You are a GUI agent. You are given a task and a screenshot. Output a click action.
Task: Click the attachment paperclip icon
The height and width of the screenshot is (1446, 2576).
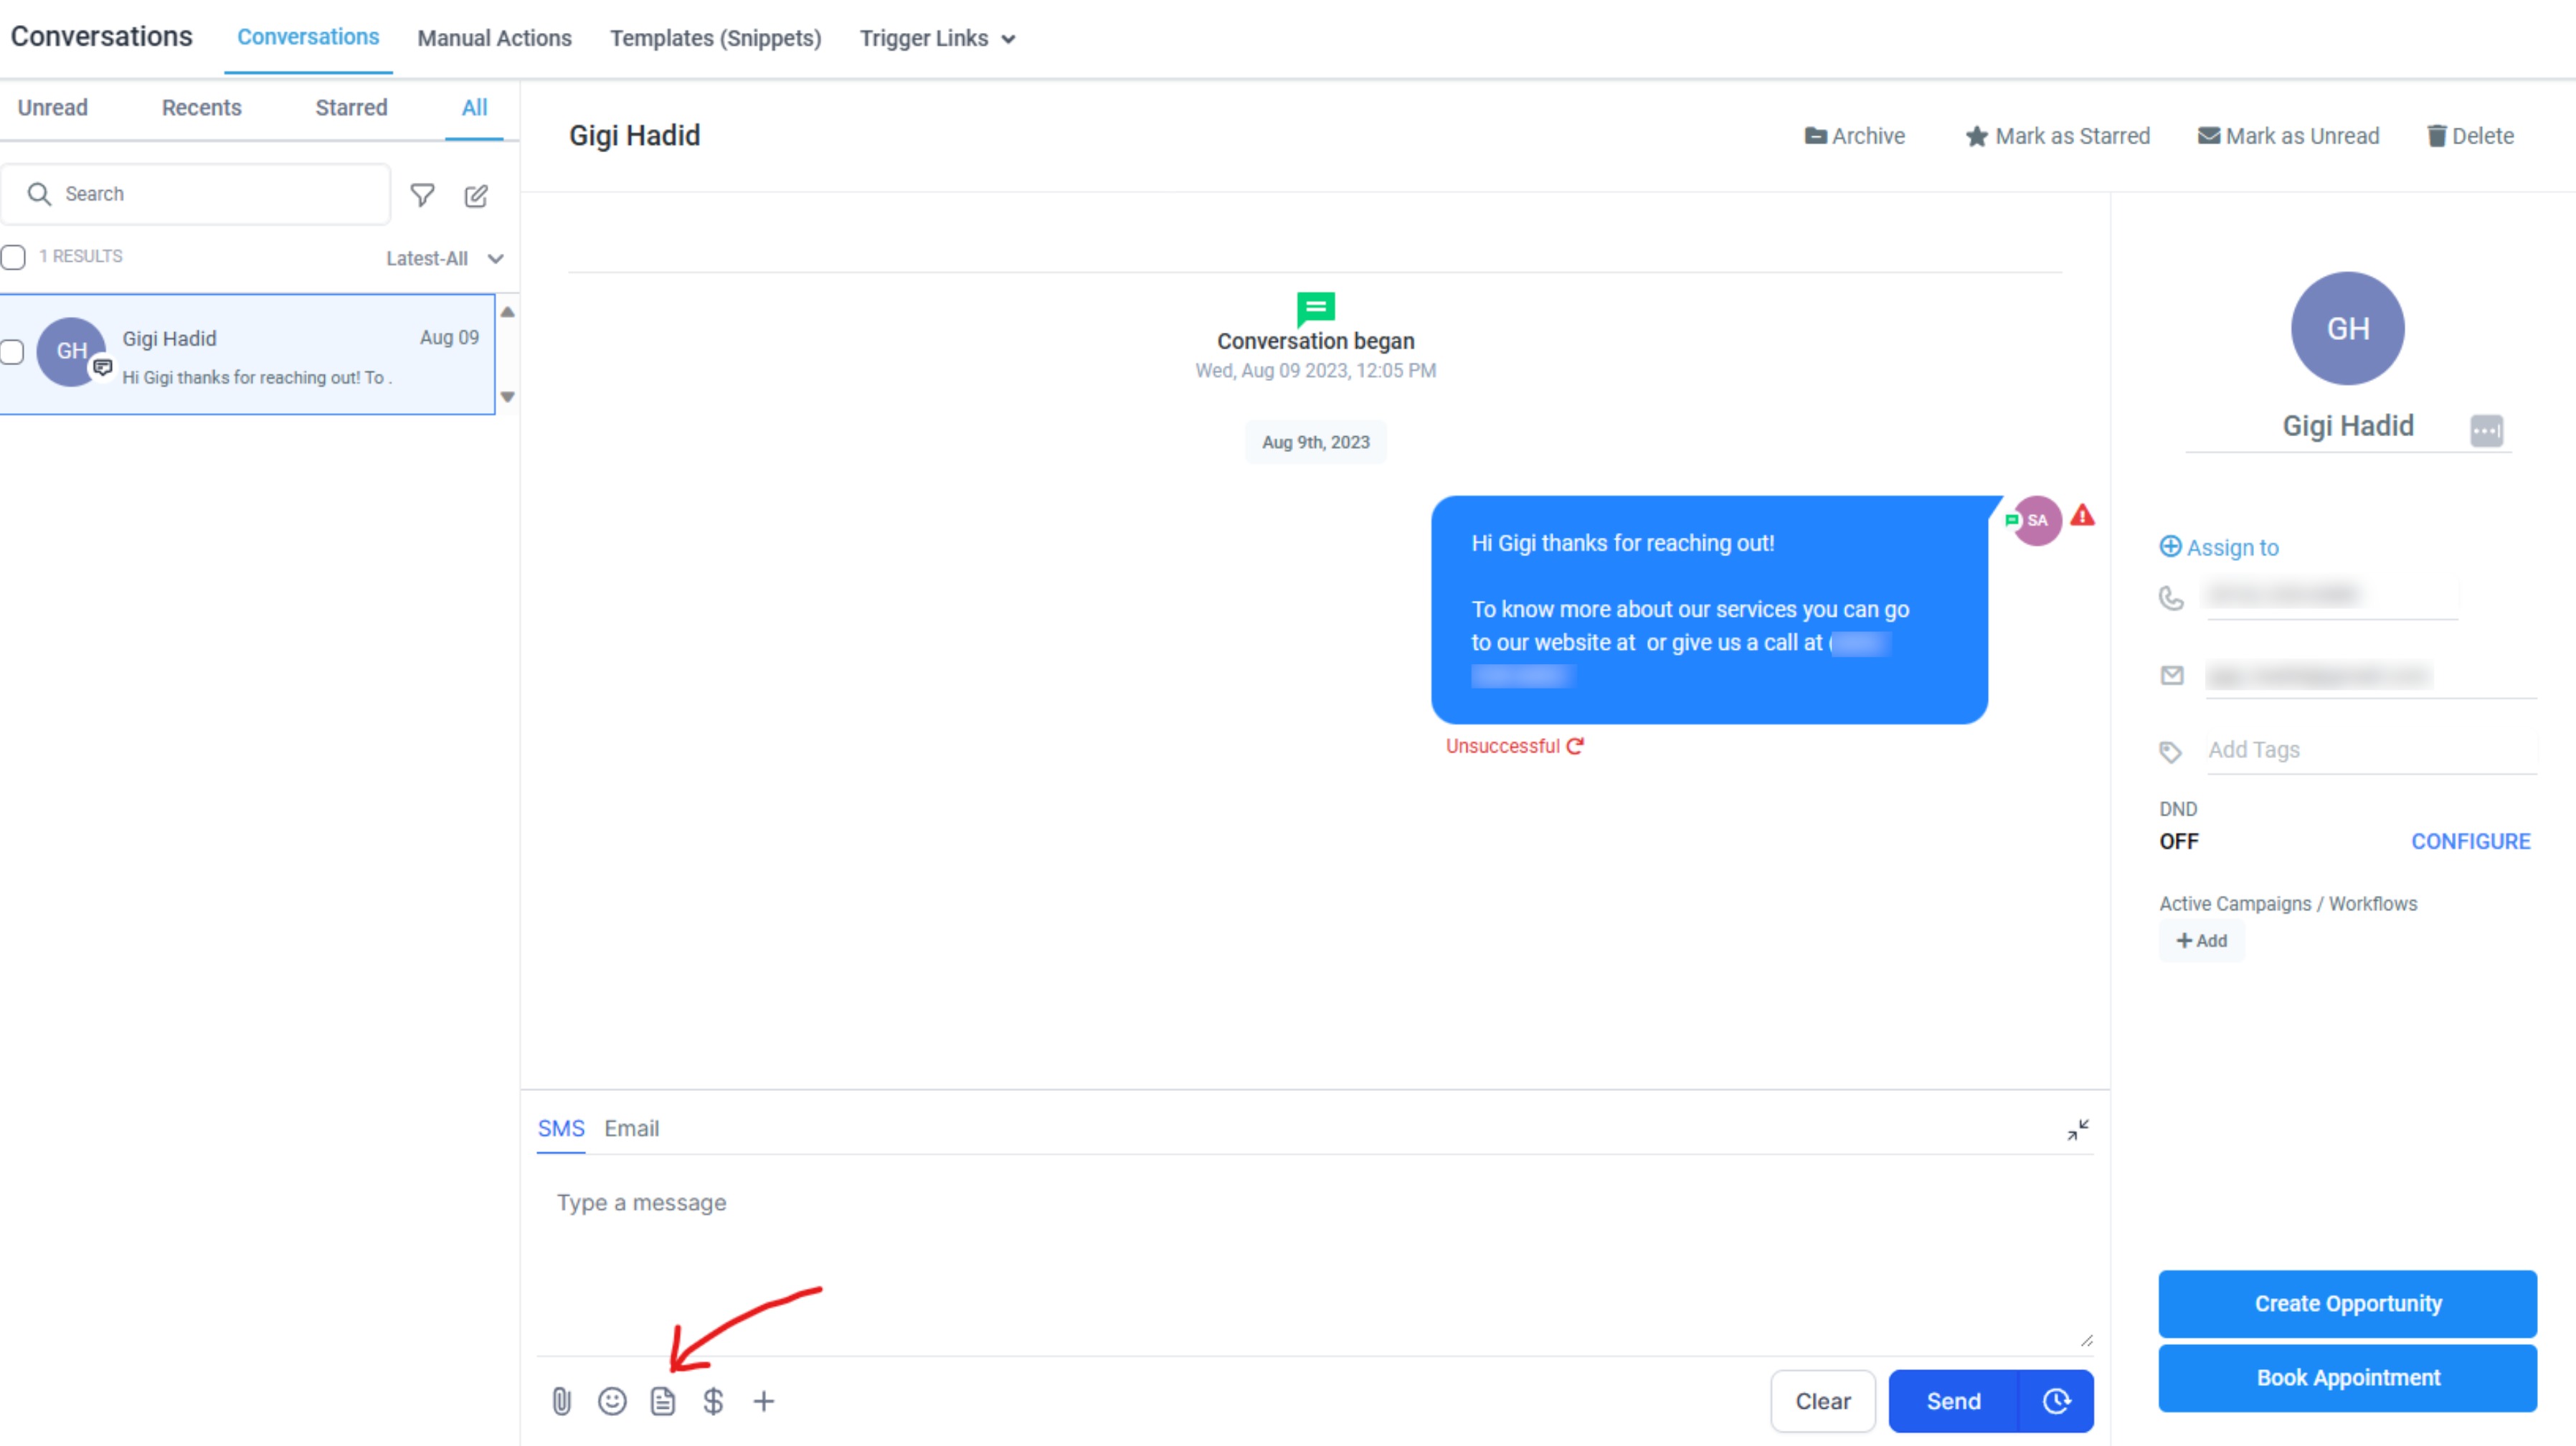561,1401
